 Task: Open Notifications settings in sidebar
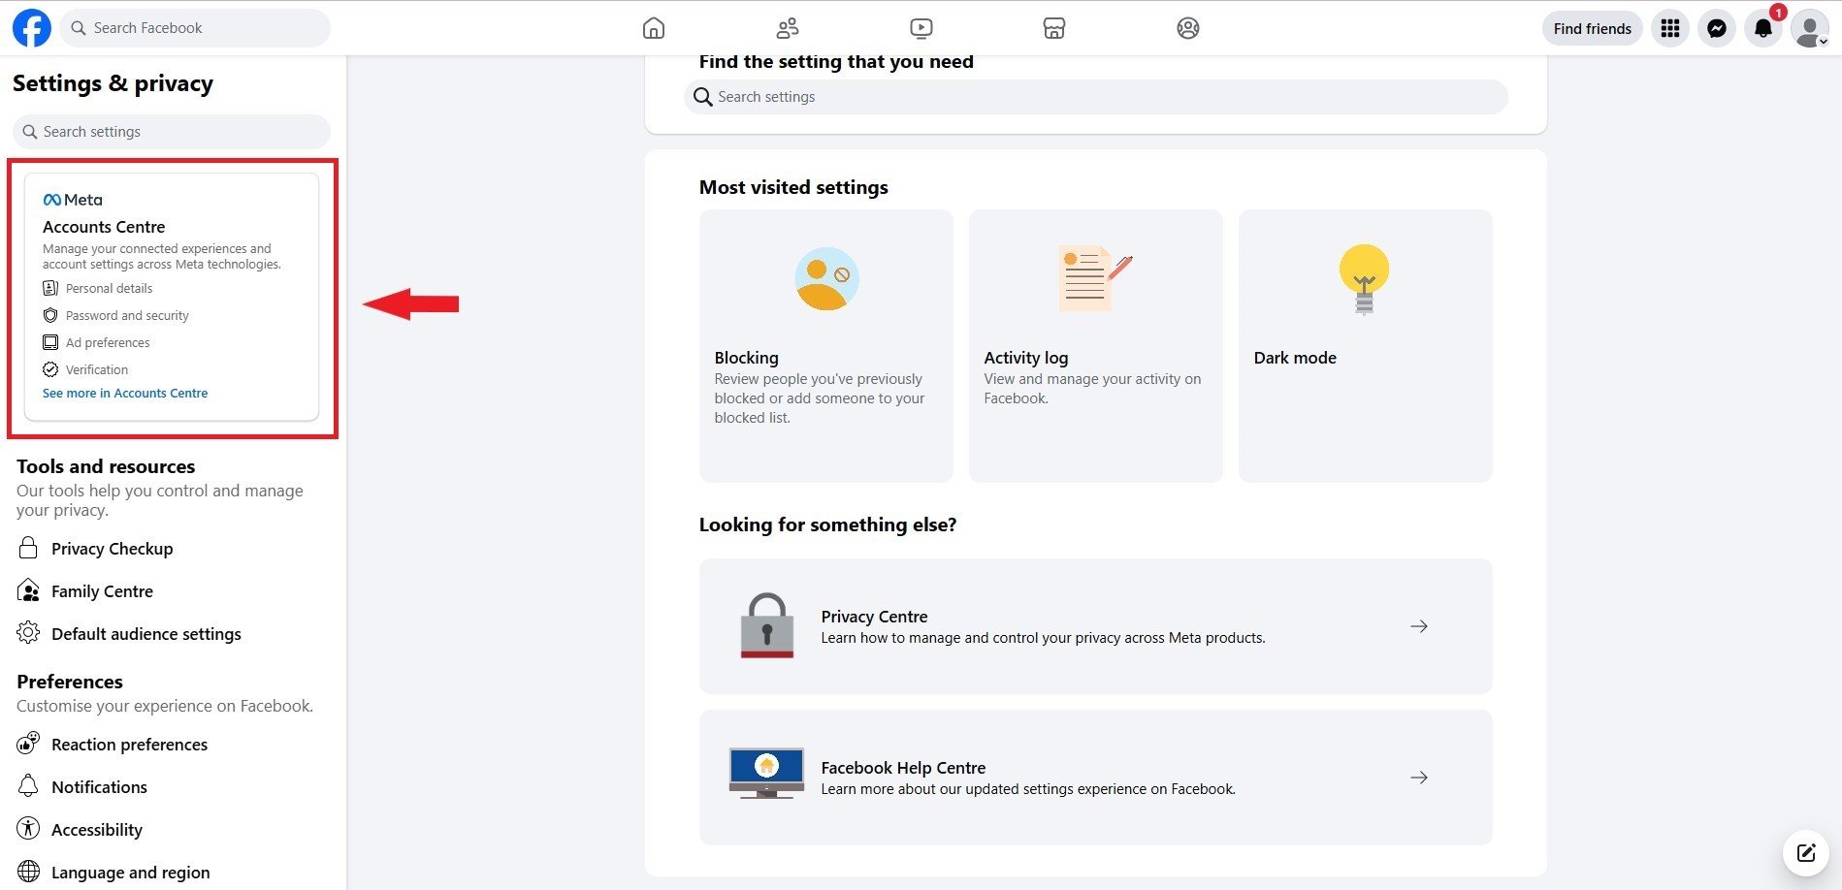pyautogui.click(x=99, y=787)
